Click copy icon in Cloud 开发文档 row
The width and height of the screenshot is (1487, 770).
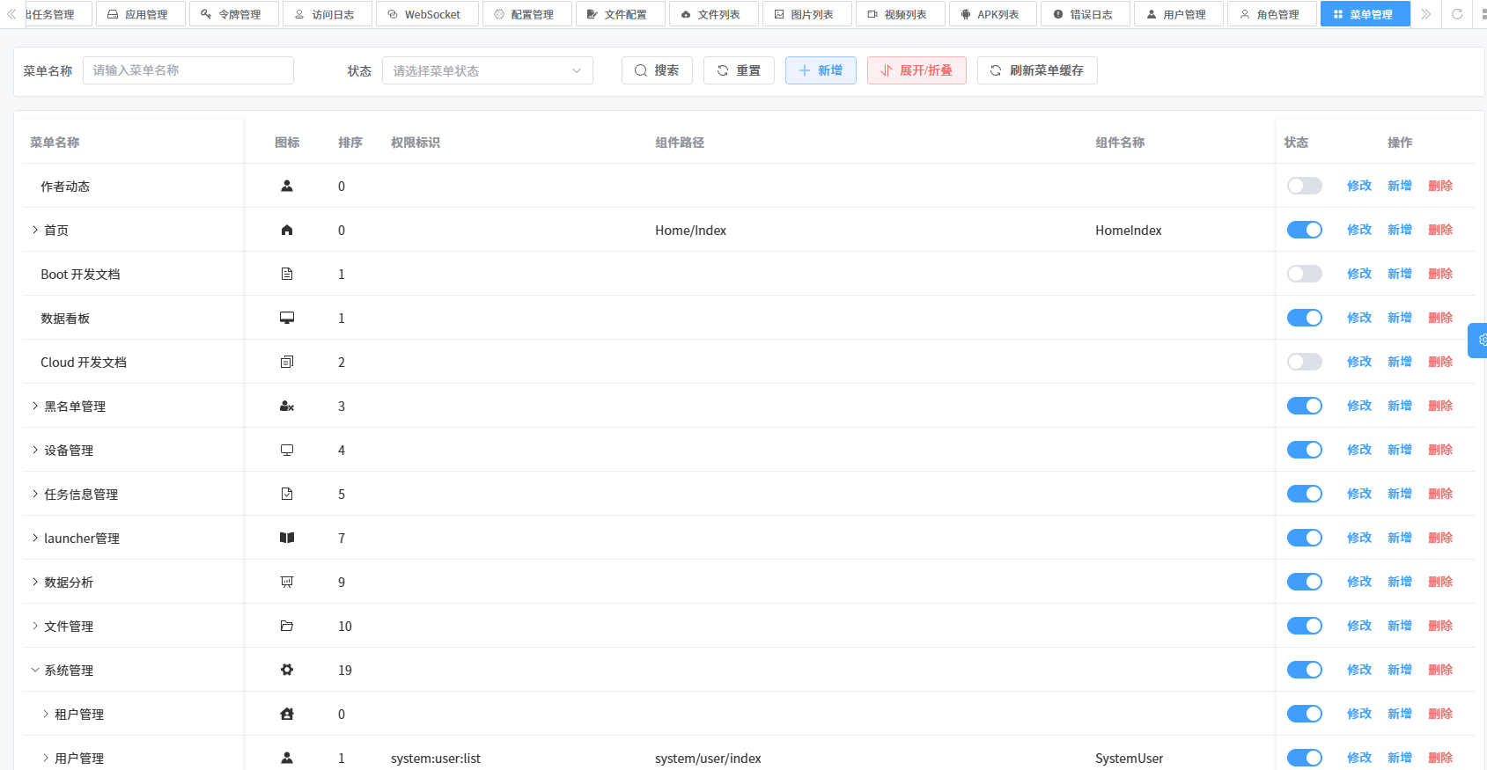coord(287,362)
